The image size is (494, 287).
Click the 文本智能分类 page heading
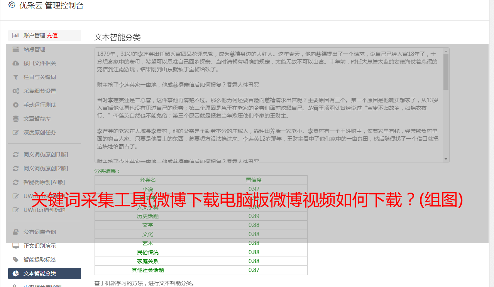click(x=118, y=37)
